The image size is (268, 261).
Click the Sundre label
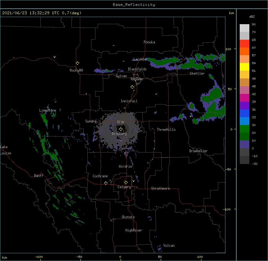[x=91, y=121]
